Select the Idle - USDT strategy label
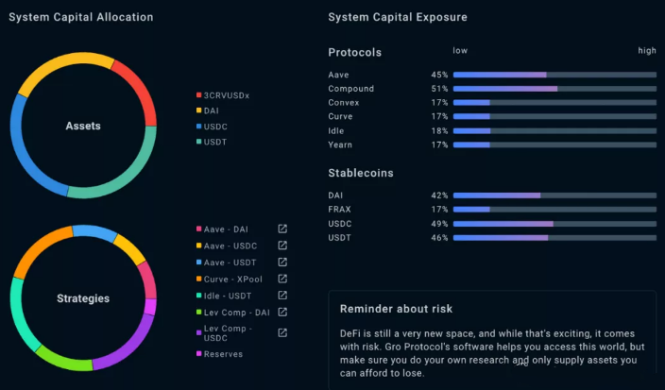 point(228,296)
